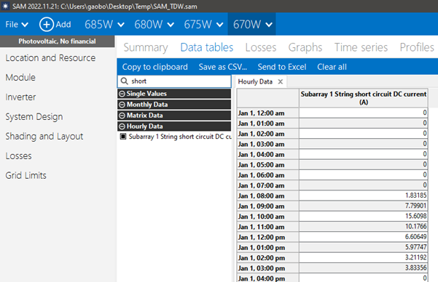
Task: Select the Jan 1, 05:00 am row header
Action: click(x=268, y=165)
